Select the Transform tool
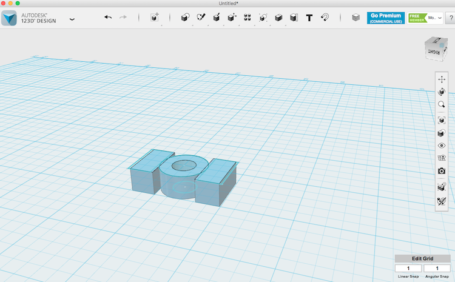The image size is (455, 282). tap(155, 18)
